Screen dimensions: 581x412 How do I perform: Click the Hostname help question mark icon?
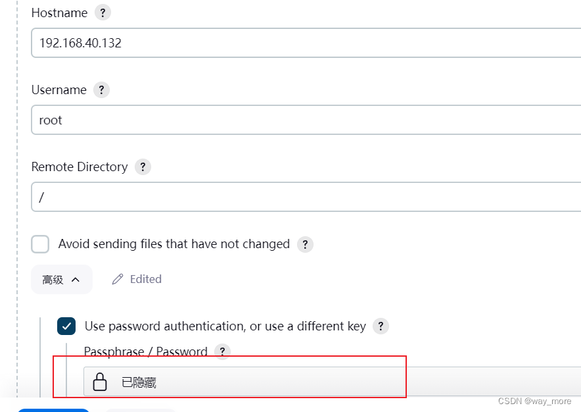(103, 13)
